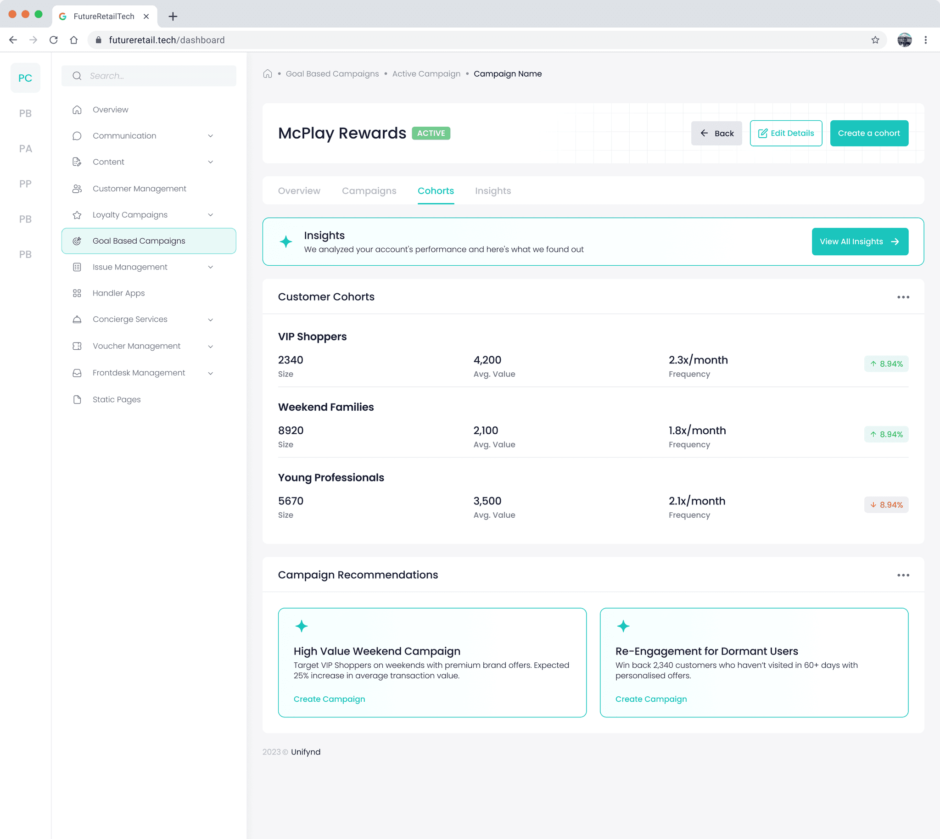
Task: Expand the Communication menu chevron
Action: [210, 135]
